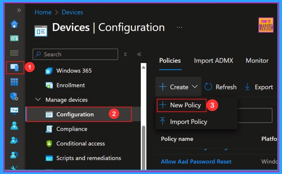The image size is (282, 174).
Task: Click the Devices Configuration page icon
Action: click(41, 31)
